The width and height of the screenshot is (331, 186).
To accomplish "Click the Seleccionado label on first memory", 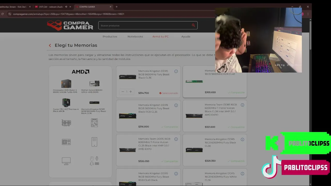I will (x=169, y=93).
